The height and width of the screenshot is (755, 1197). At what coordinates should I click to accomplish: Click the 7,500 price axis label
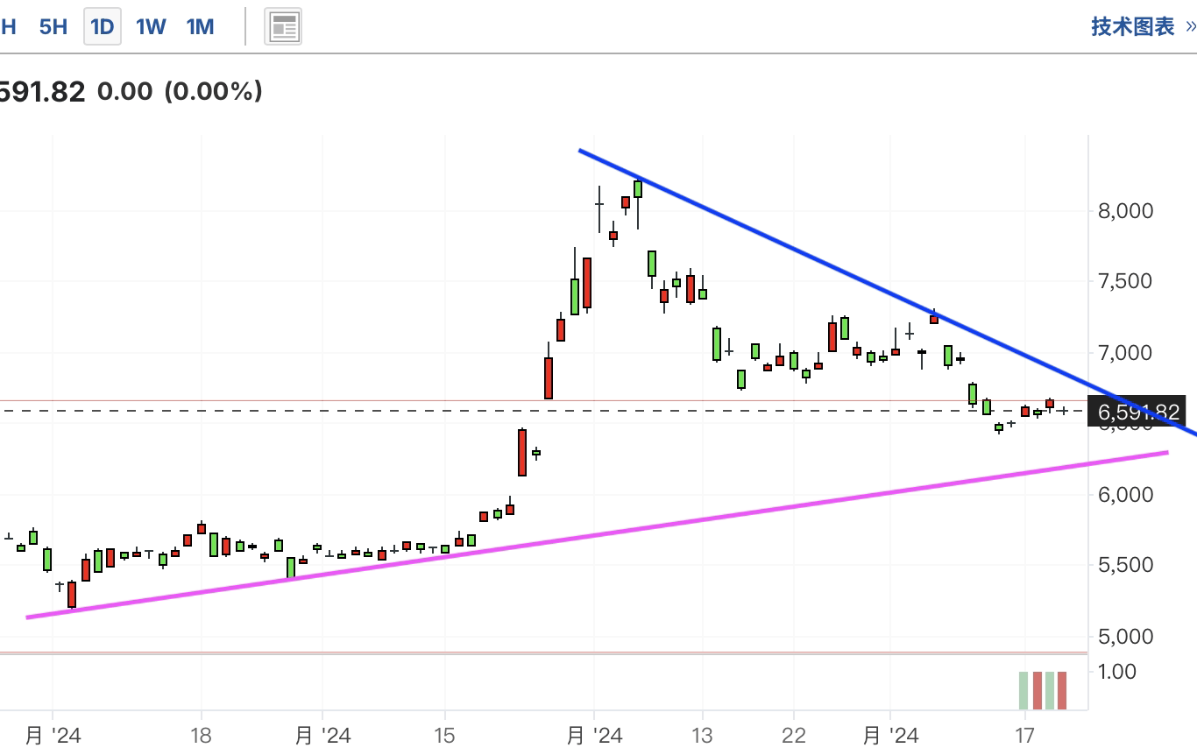(x=1125, y=281)
